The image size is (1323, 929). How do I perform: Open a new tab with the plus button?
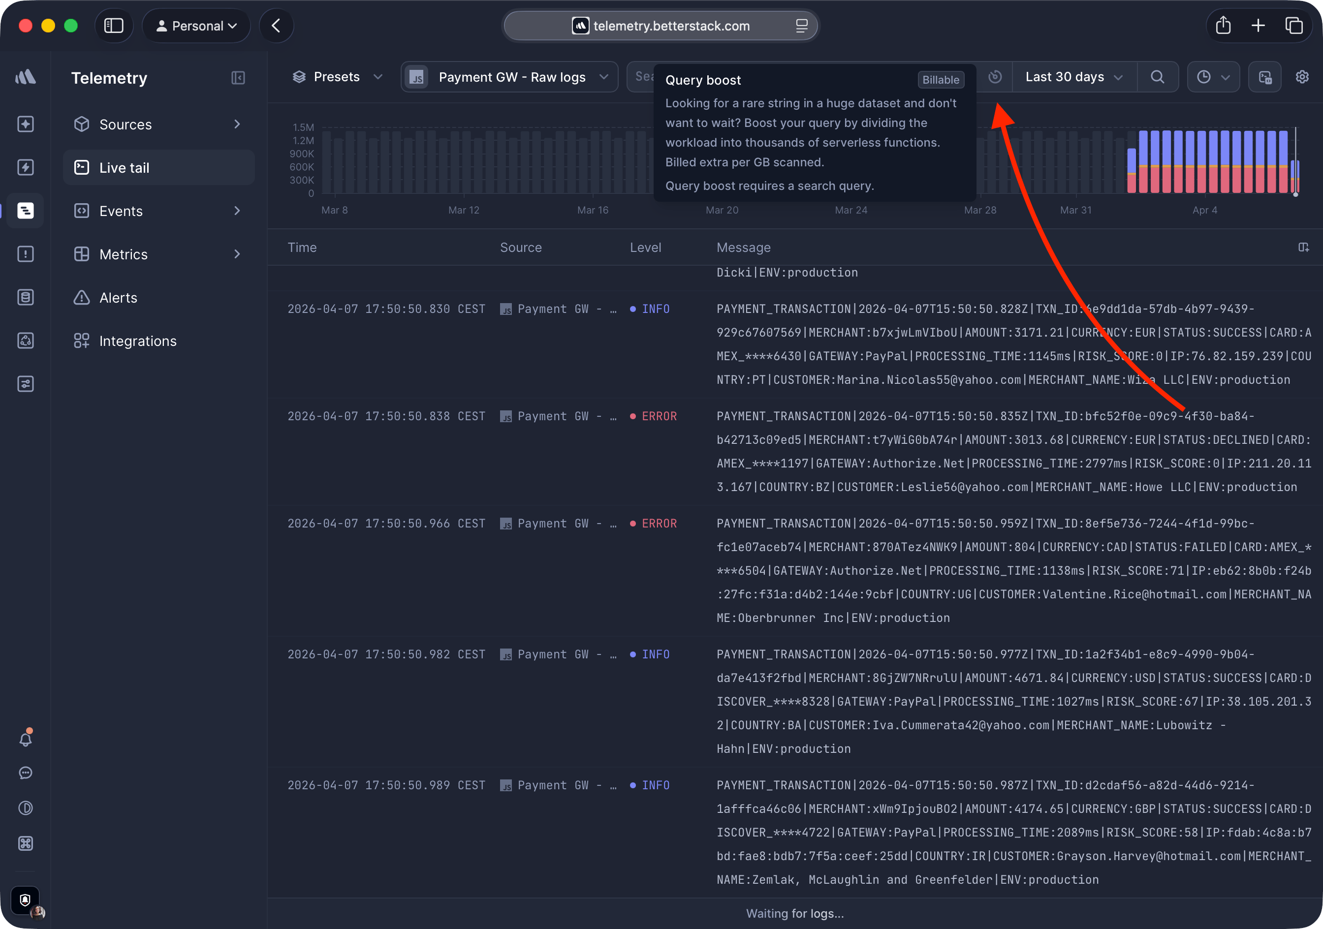1258,26
